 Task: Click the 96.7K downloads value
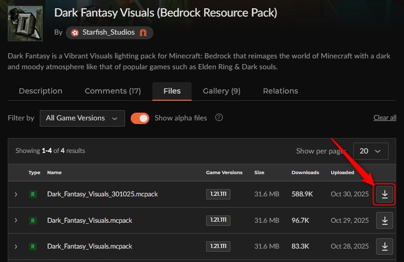(x=300, y=221)
